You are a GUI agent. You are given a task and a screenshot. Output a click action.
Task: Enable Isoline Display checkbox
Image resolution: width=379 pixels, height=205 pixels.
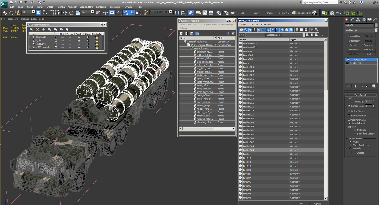pos(349,111)
